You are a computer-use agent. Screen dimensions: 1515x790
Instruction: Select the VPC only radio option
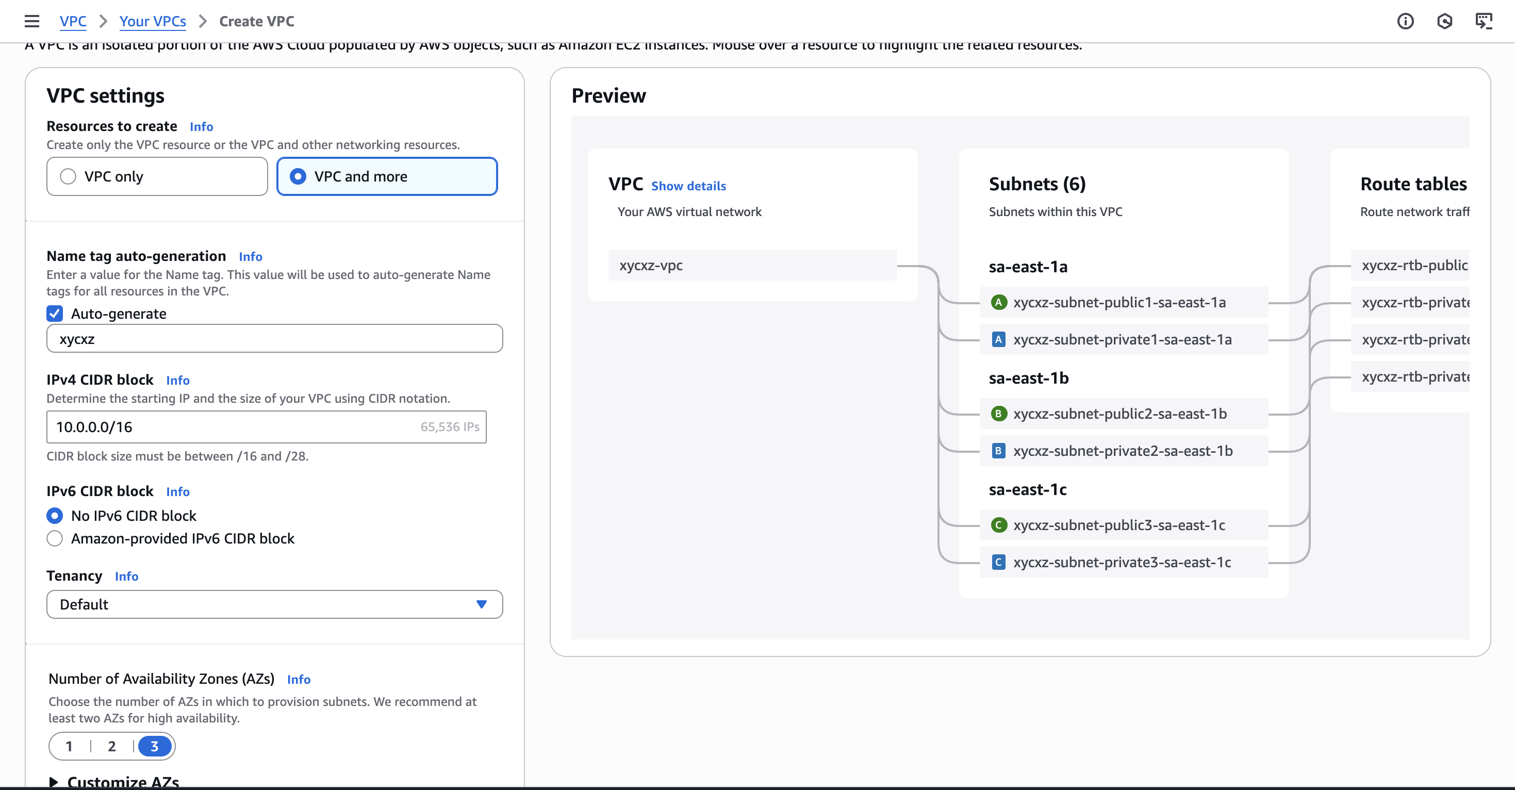coord(68,176)
